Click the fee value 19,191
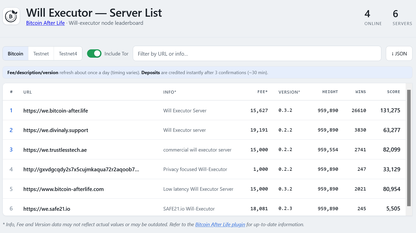 [259, 130]
